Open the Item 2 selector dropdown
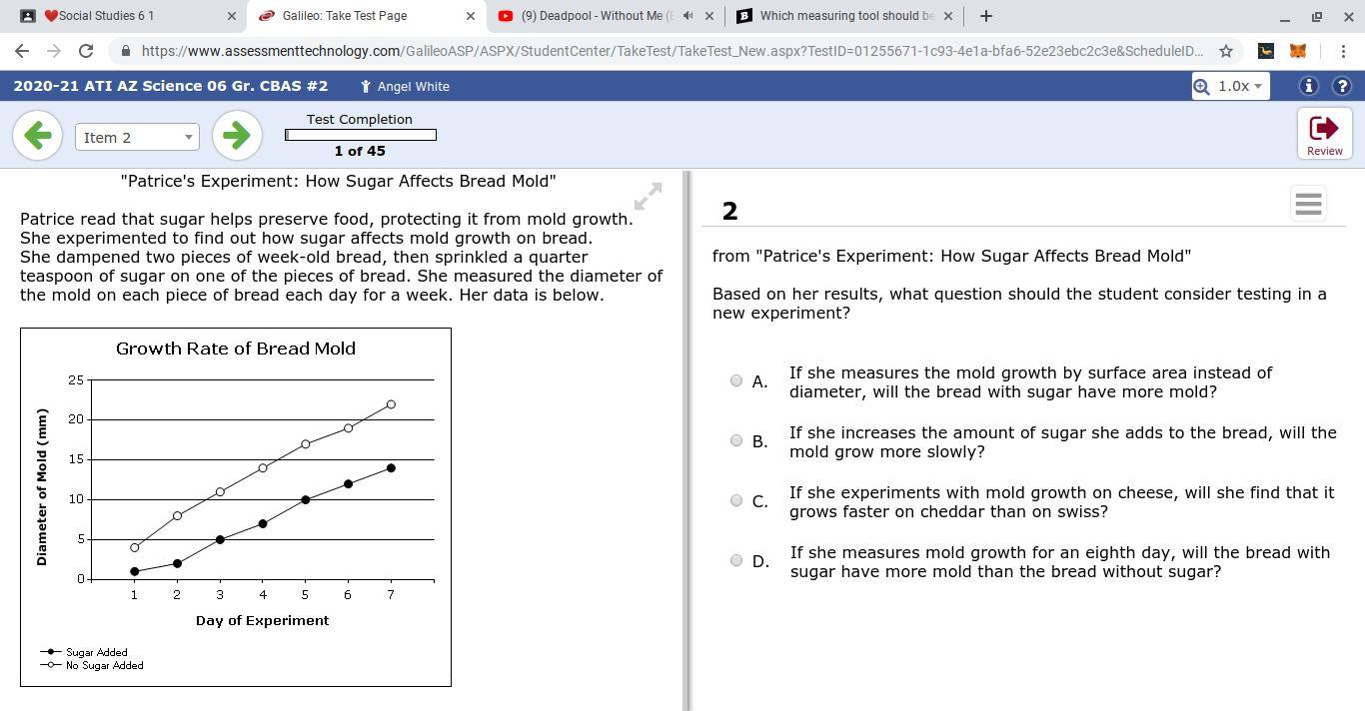 coord(137,137)
